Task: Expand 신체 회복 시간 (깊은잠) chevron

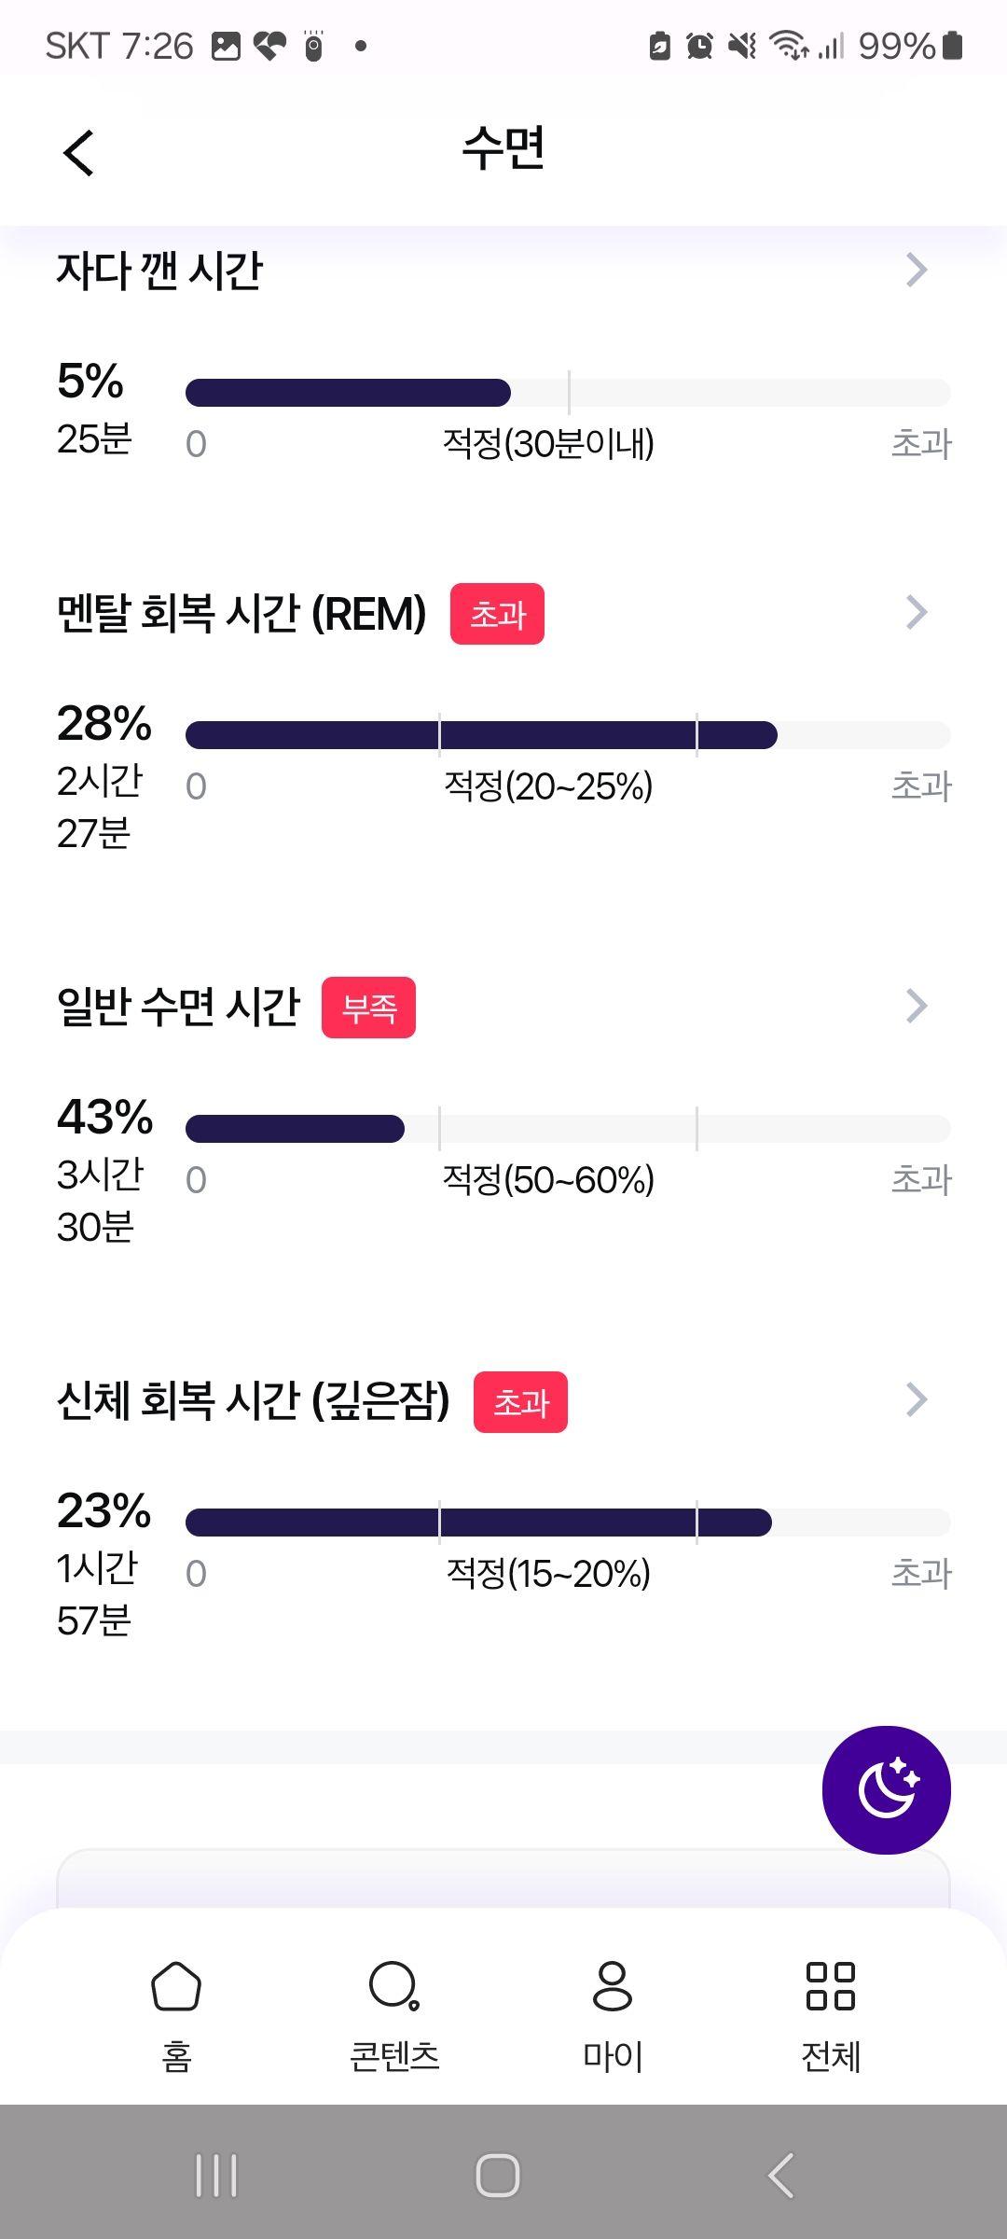Action: point(917,1399)
